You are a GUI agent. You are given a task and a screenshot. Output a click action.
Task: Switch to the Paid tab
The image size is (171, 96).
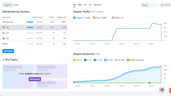(16, 5)
